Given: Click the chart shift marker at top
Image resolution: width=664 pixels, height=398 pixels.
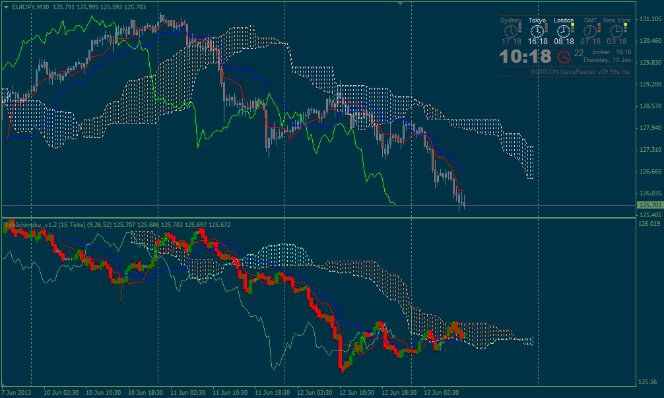Looking at the screenshot, I should click(x=400, y=3).
